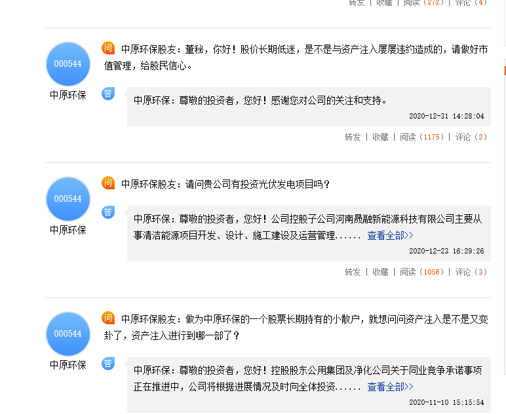The width and height of the screenshot is (506, 414).
Task: Expand 查看全部 in the photovoltaic answer
Action: pos(390,236)
